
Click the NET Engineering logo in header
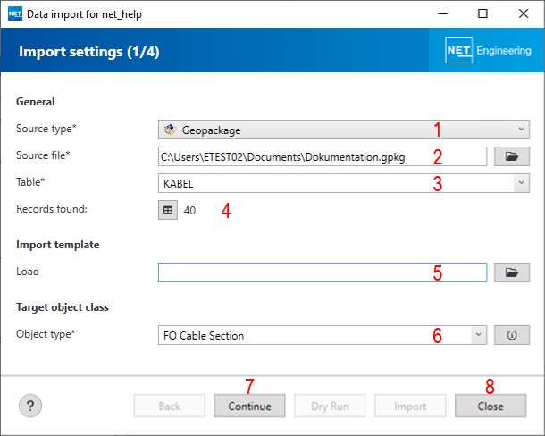click(488, 52)
